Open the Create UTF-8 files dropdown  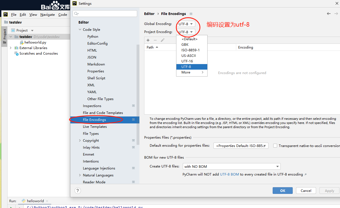[x=232, y=166]
